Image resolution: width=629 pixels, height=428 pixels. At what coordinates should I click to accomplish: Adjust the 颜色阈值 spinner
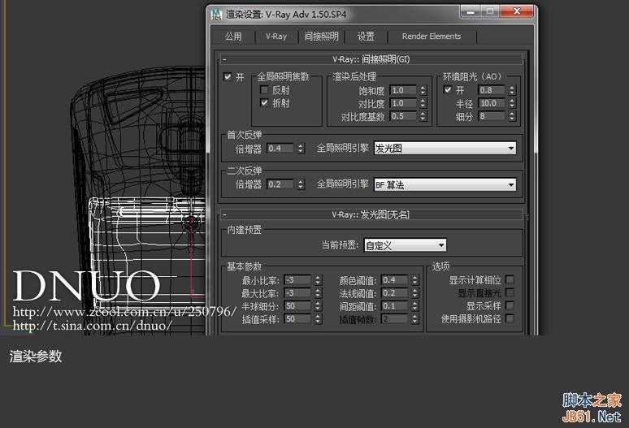(414, 279)
